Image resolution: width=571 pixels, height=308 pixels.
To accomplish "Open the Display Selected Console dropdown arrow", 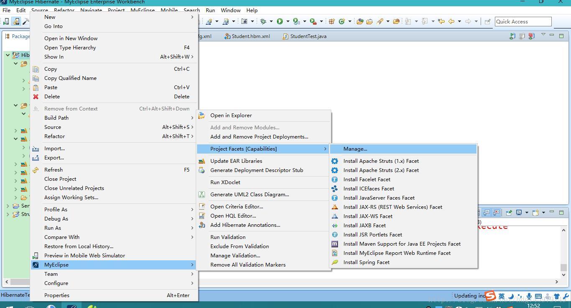I will 526,213.
